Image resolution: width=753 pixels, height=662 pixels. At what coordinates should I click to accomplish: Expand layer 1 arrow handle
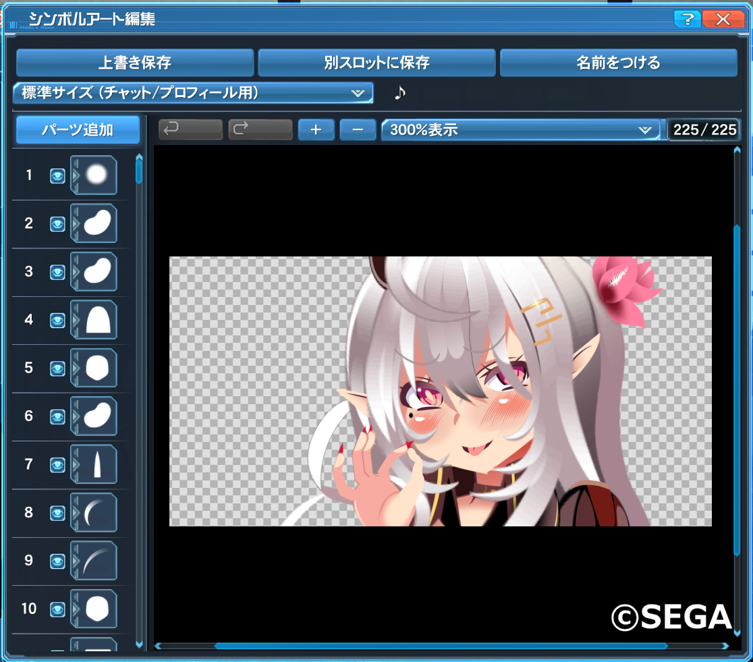coord(75,175)
